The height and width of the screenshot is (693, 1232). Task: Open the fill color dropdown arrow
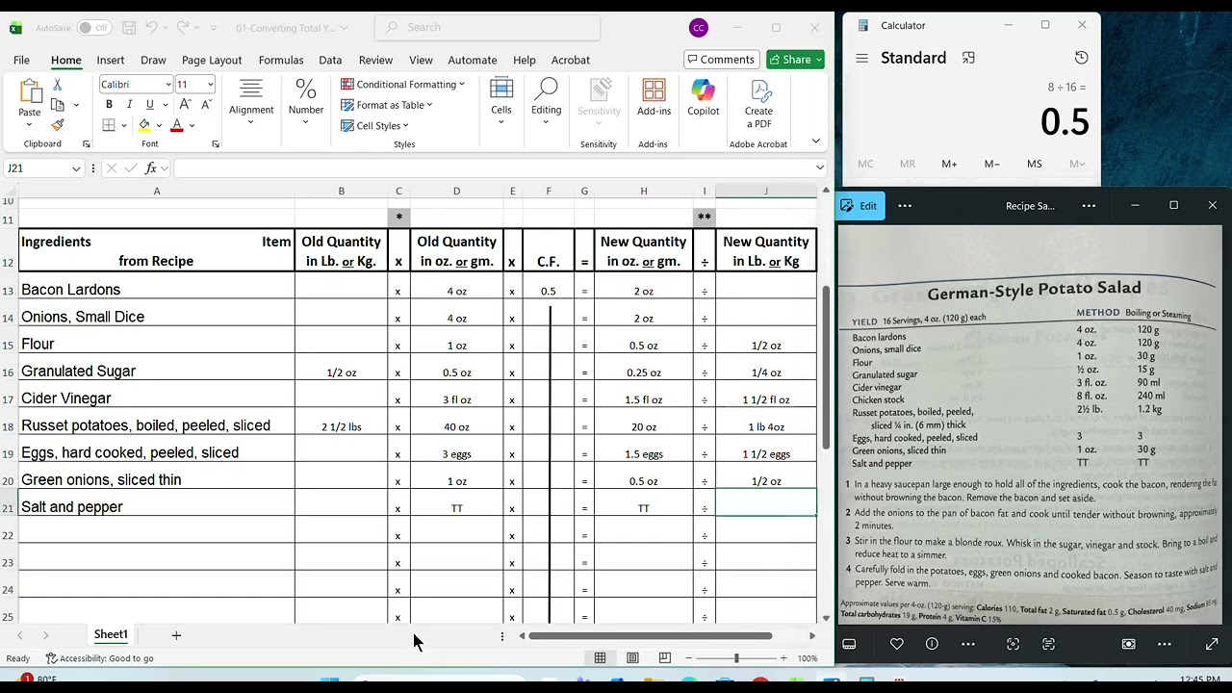159,126
